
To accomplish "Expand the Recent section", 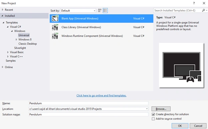I will tap(3, 10).
